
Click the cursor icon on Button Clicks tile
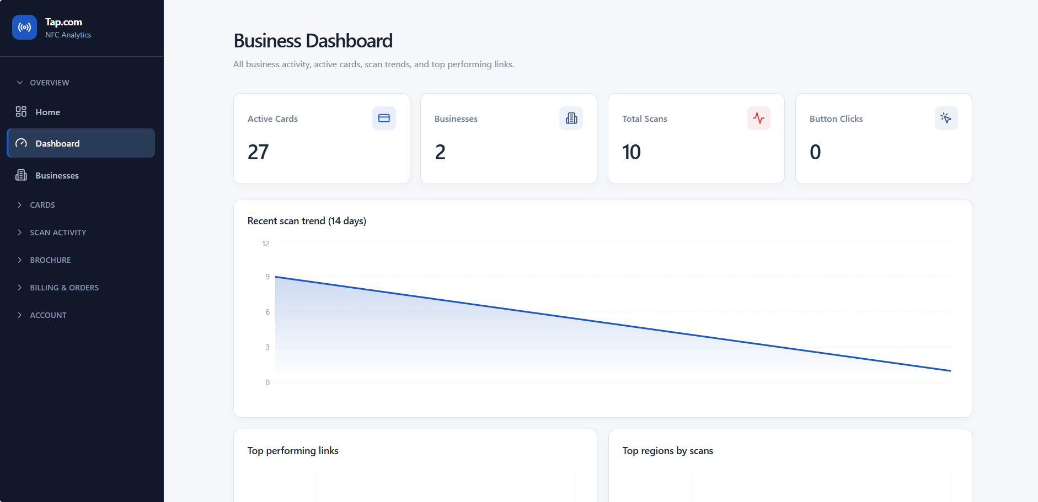tap(946, 118)
